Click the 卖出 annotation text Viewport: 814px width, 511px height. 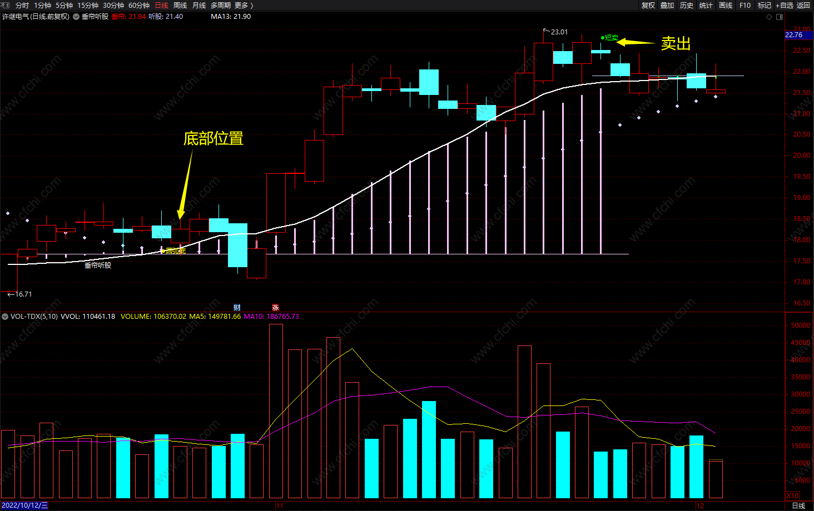click(676, 43)
